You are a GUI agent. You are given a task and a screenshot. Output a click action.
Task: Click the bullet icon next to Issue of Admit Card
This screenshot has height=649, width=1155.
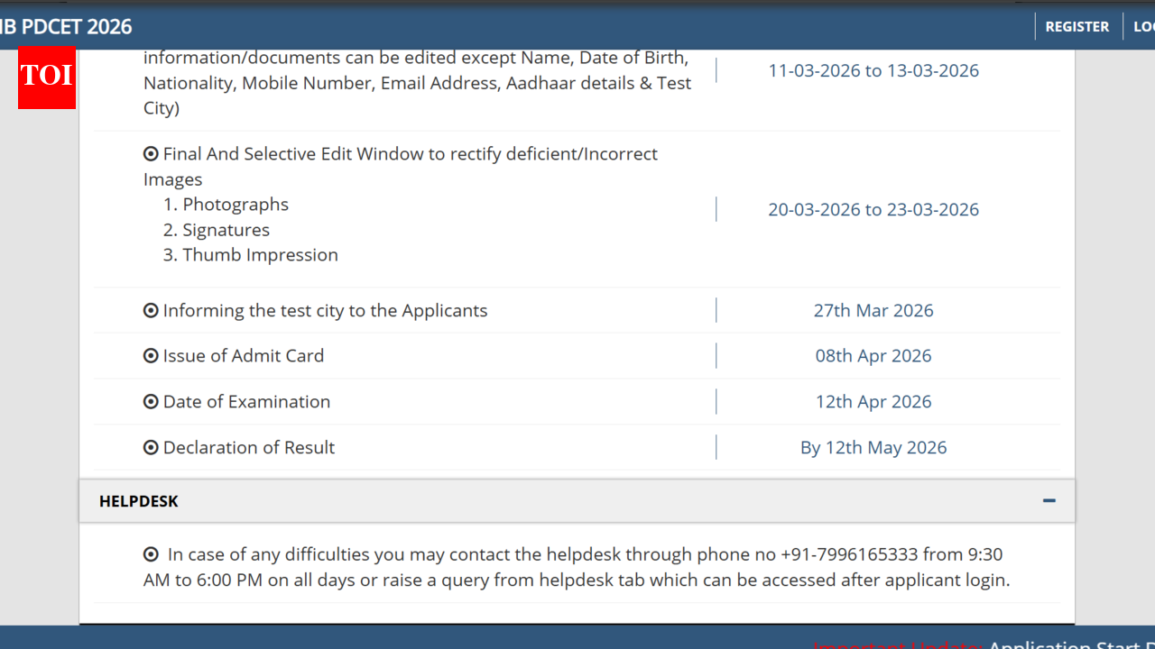tap(150, 355)
